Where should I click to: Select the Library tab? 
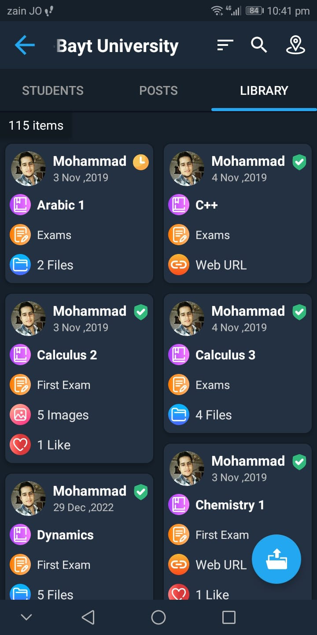264,90
